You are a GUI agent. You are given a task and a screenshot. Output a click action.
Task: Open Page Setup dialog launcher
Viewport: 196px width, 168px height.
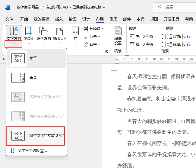click(107, 52)
